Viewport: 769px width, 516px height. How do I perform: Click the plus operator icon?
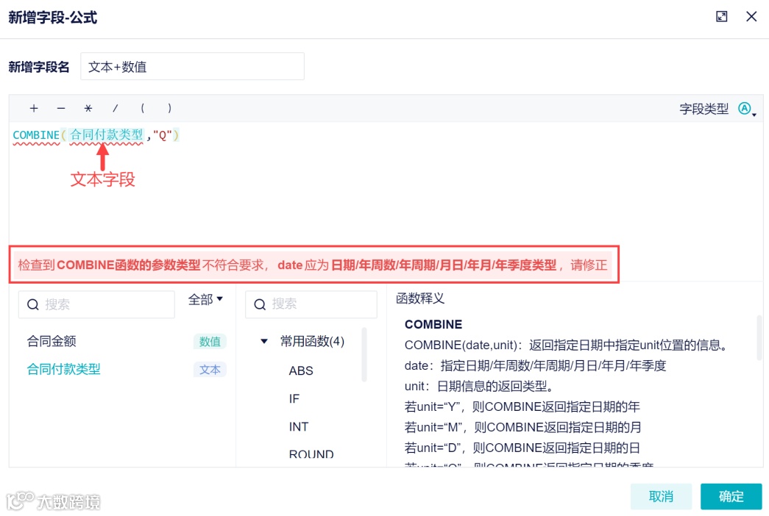[x=34, y=108]
